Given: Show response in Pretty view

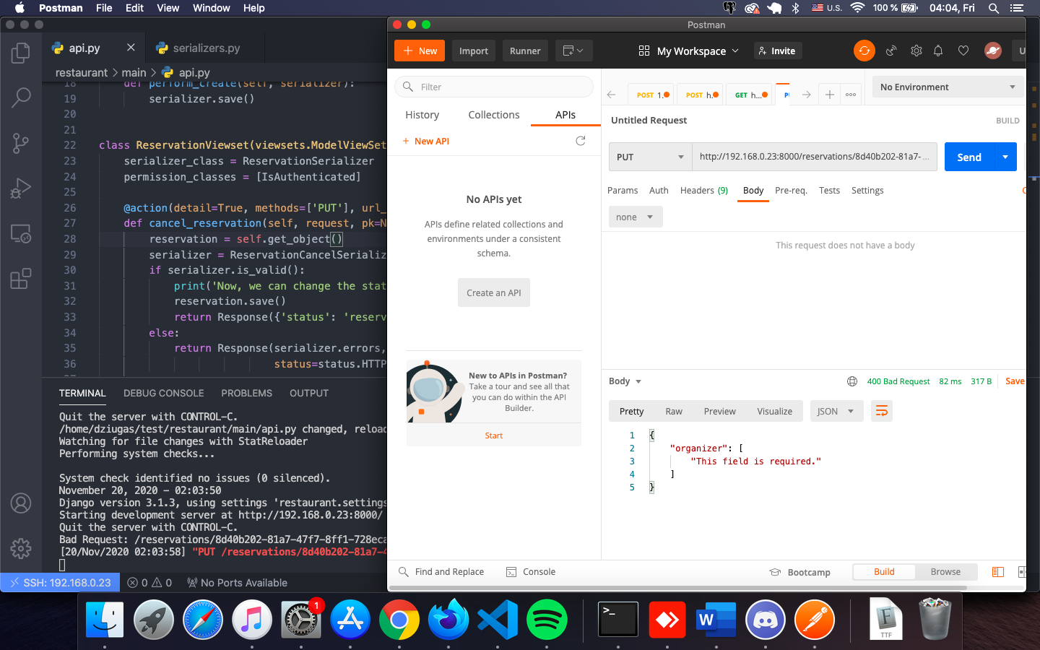Looking at the screenshot, I should (x=631, y=411).
